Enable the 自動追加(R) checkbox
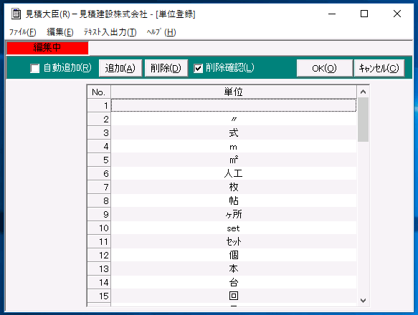Image resolution: width=418 pixels, height=315 pixels. click(x=35, y=69)
